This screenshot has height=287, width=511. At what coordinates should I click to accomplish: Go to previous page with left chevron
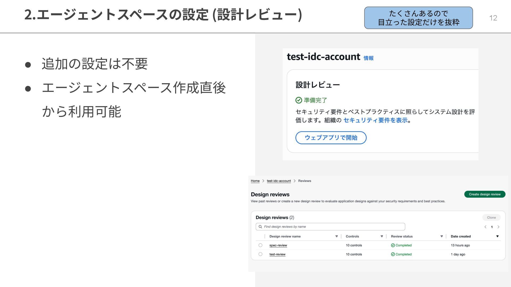[x=485, y=227]
